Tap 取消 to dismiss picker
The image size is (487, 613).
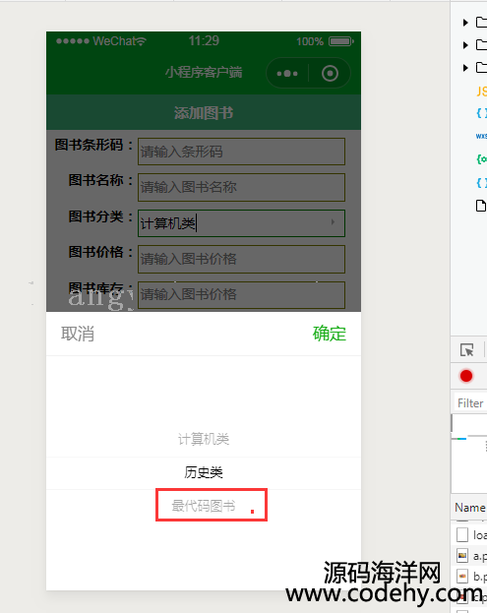pyautogui.click(x=78, y=334)
